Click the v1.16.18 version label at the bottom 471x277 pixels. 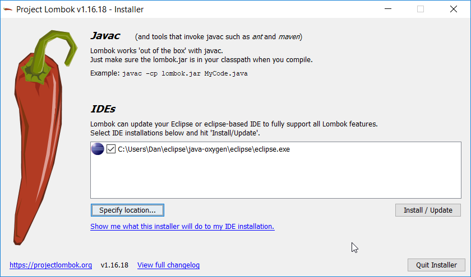point(114,265)
